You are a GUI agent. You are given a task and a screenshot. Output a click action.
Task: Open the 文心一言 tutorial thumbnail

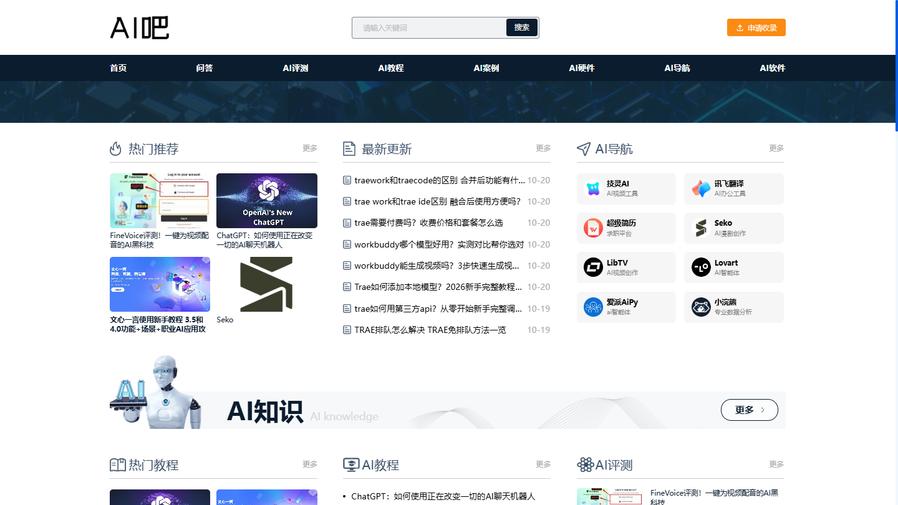click(160, 284)
